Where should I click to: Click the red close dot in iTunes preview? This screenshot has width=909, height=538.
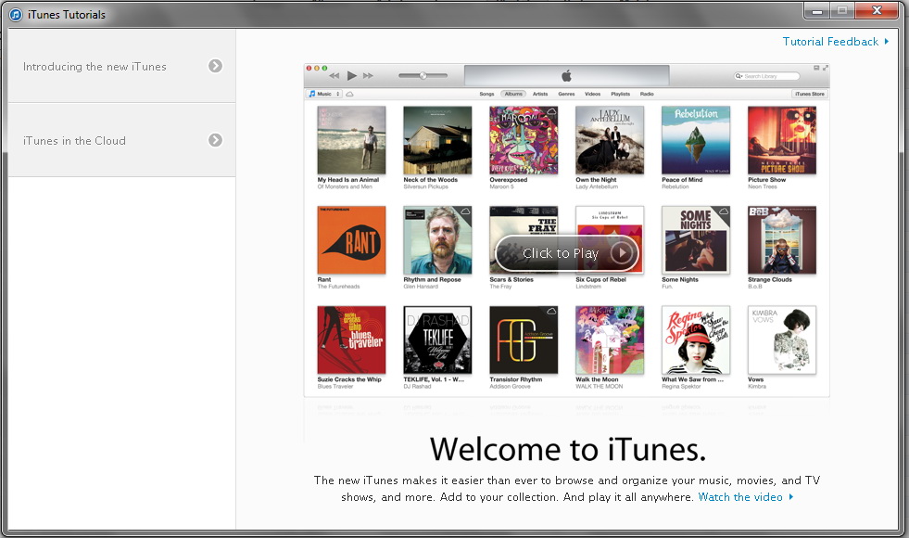tap(309, 68)
